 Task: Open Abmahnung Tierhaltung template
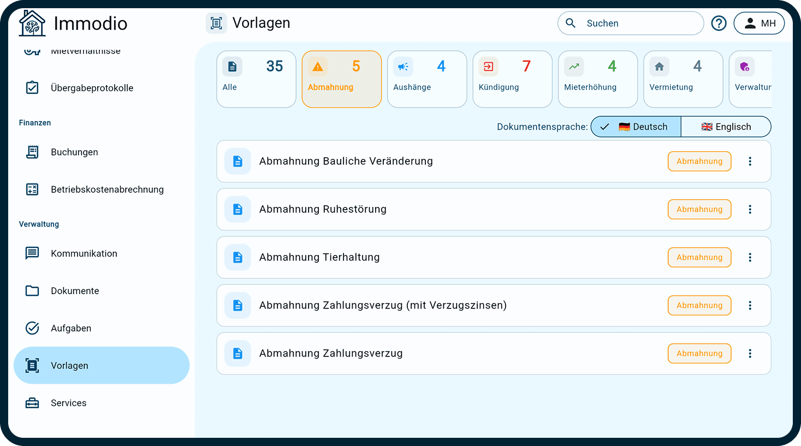[494, 258]
